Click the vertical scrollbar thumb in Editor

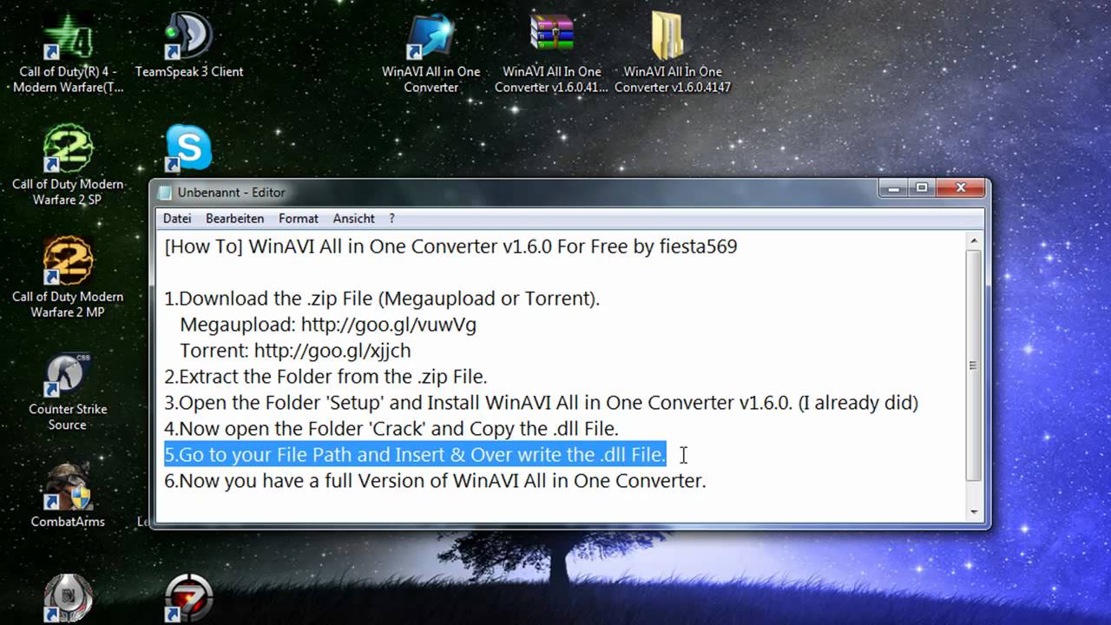pos(974,365)
